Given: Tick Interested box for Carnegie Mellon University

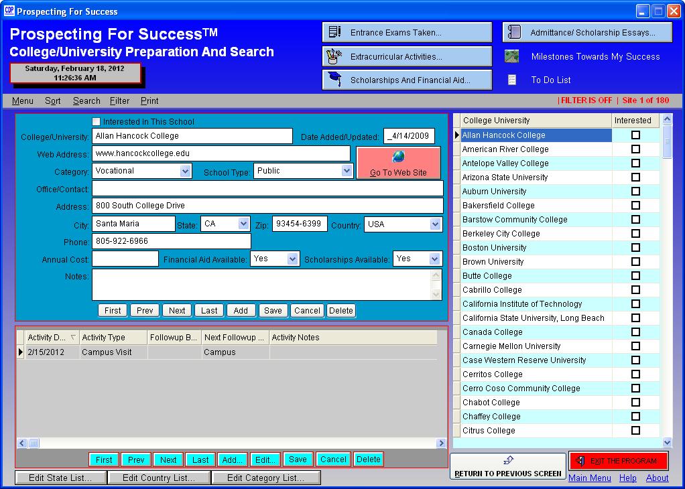Looking at the screenshot, I should [x=635, y=346].
